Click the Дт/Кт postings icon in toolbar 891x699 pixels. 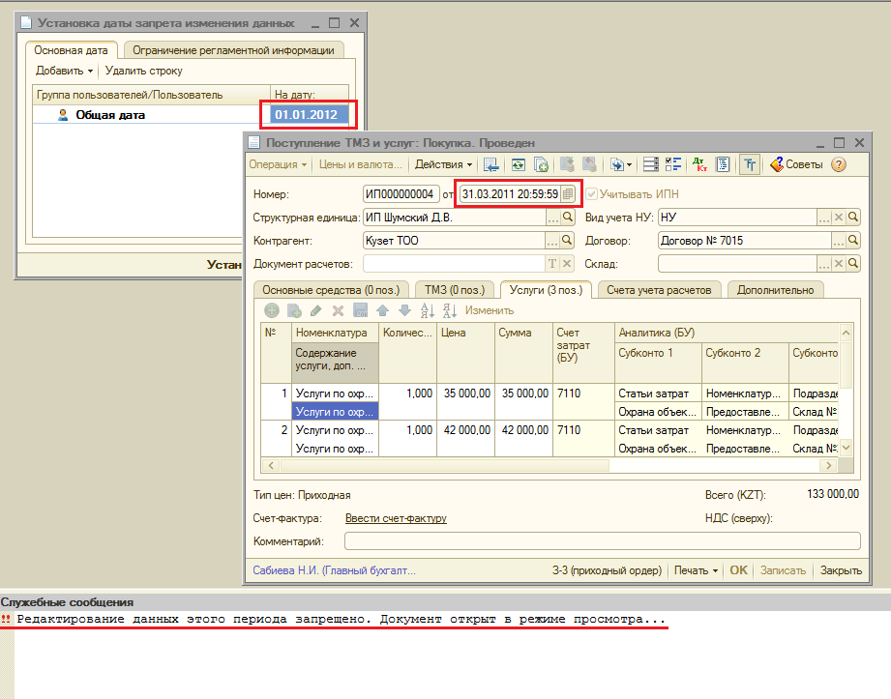[700, 164]
